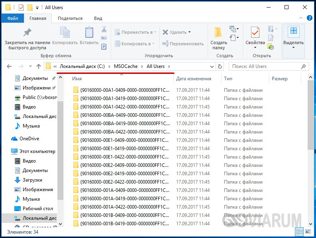Screen dimensions: 316x238
Task: Click file list vertical scrollbar down arrow
Action: [310, 224]
